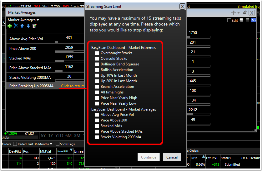Select the 5Y chart time range
Viewport: 262px width, 171px height.
[43, 136]
